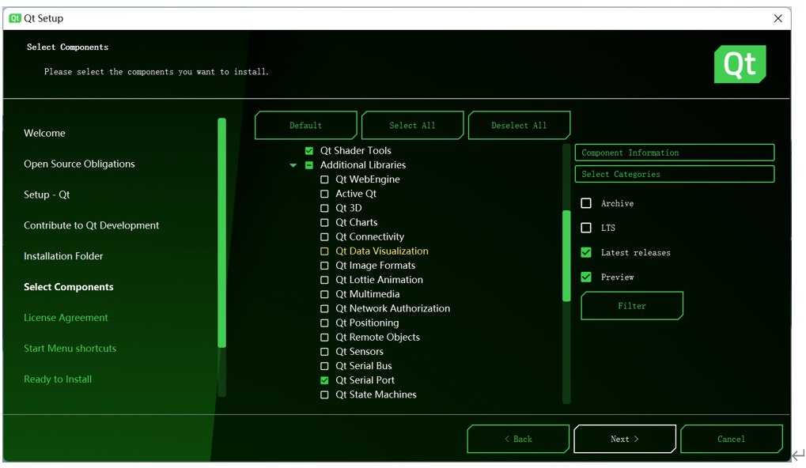Click the Deselect All button

tap(519, 126)
